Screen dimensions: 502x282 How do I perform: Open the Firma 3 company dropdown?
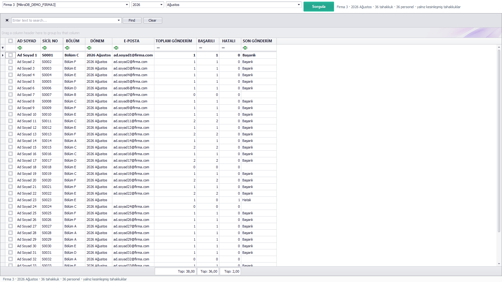point(66,5)
